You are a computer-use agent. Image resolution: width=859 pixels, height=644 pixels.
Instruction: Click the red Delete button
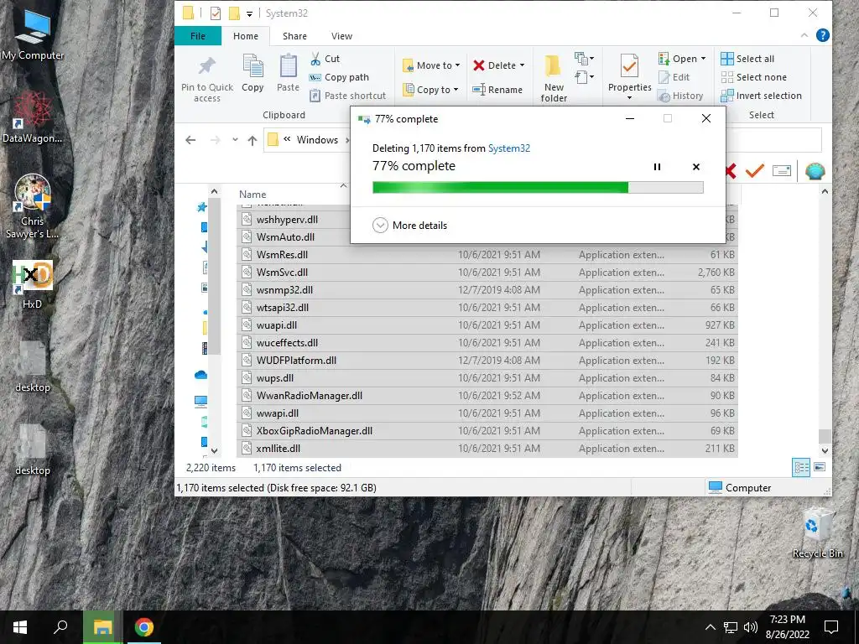pos(494,65)
